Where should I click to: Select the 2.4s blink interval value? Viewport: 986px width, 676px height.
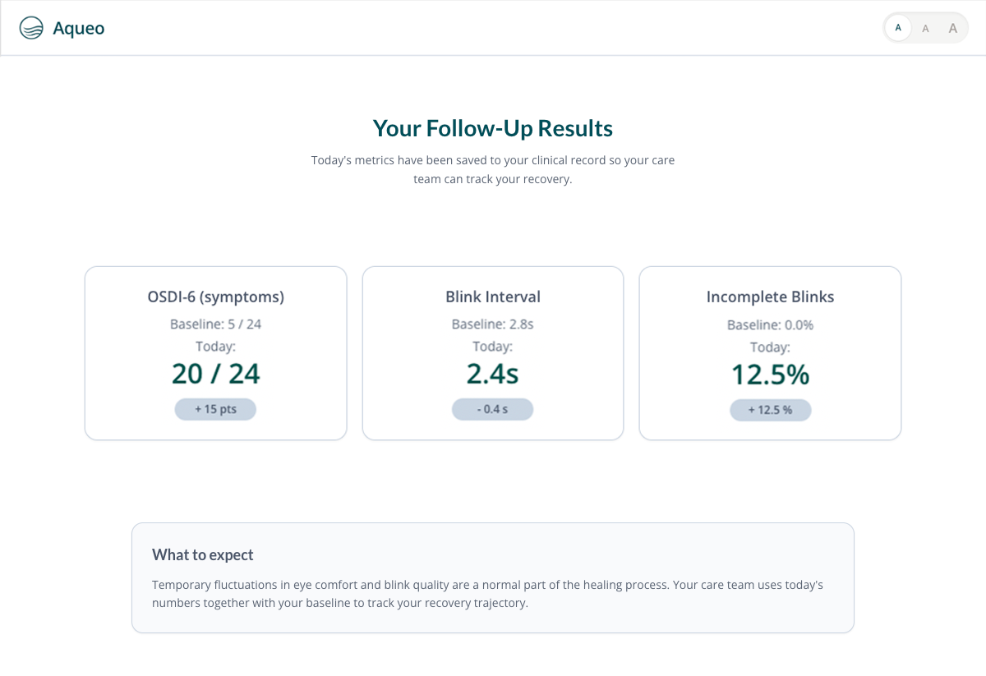[493, 374]
